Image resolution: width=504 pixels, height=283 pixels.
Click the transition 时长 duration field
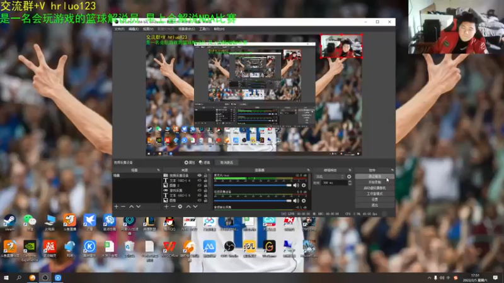point(335,183)
